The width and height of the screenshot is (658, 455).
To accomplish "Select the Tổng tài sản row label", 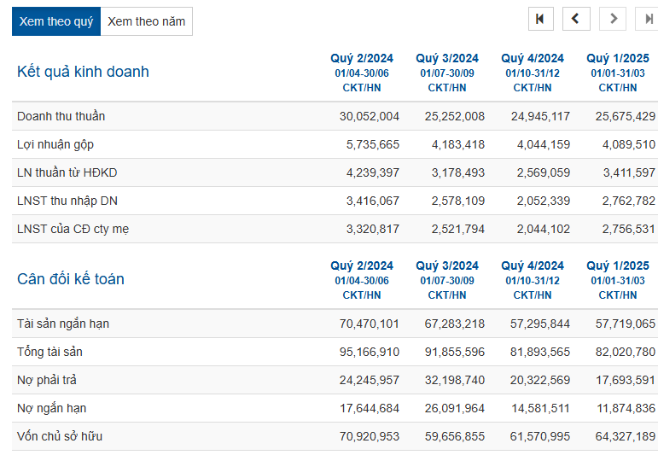I will coord(49,352).
